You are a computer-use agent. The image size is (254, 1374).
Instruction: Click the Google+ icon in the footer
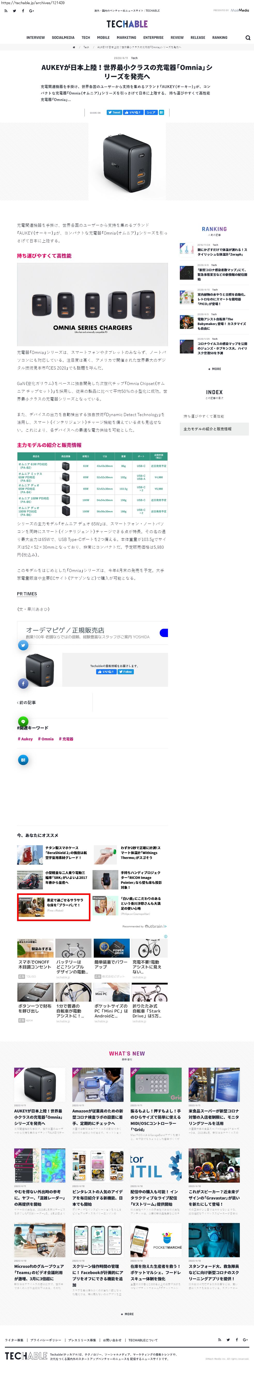[x=245, y=1339]
